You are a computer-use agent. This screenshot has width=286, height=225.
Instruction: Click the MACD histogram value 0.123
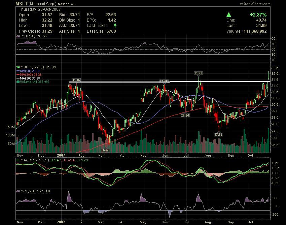pyautogui.click(x=83, y=160)
